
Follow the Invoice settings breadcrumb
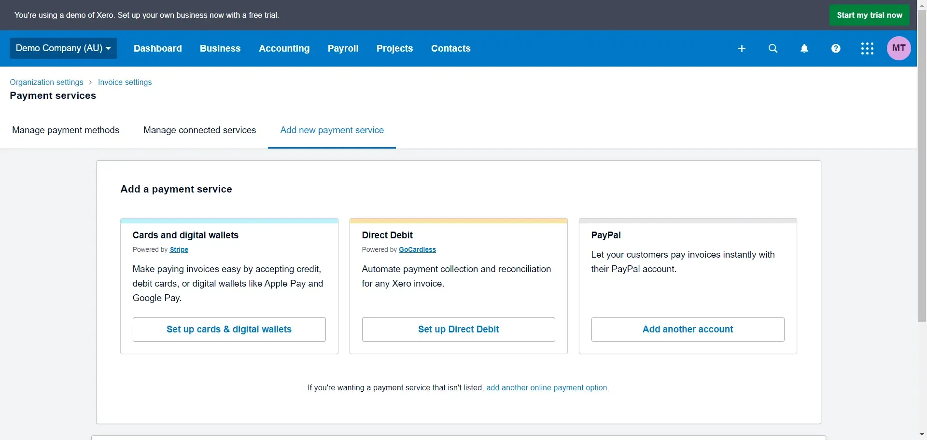tap(125, 82)
